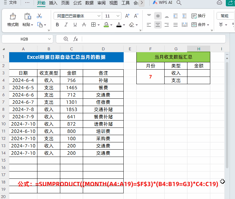Click the search magnifier icon

pyautogui.click(x=179, y=3)
